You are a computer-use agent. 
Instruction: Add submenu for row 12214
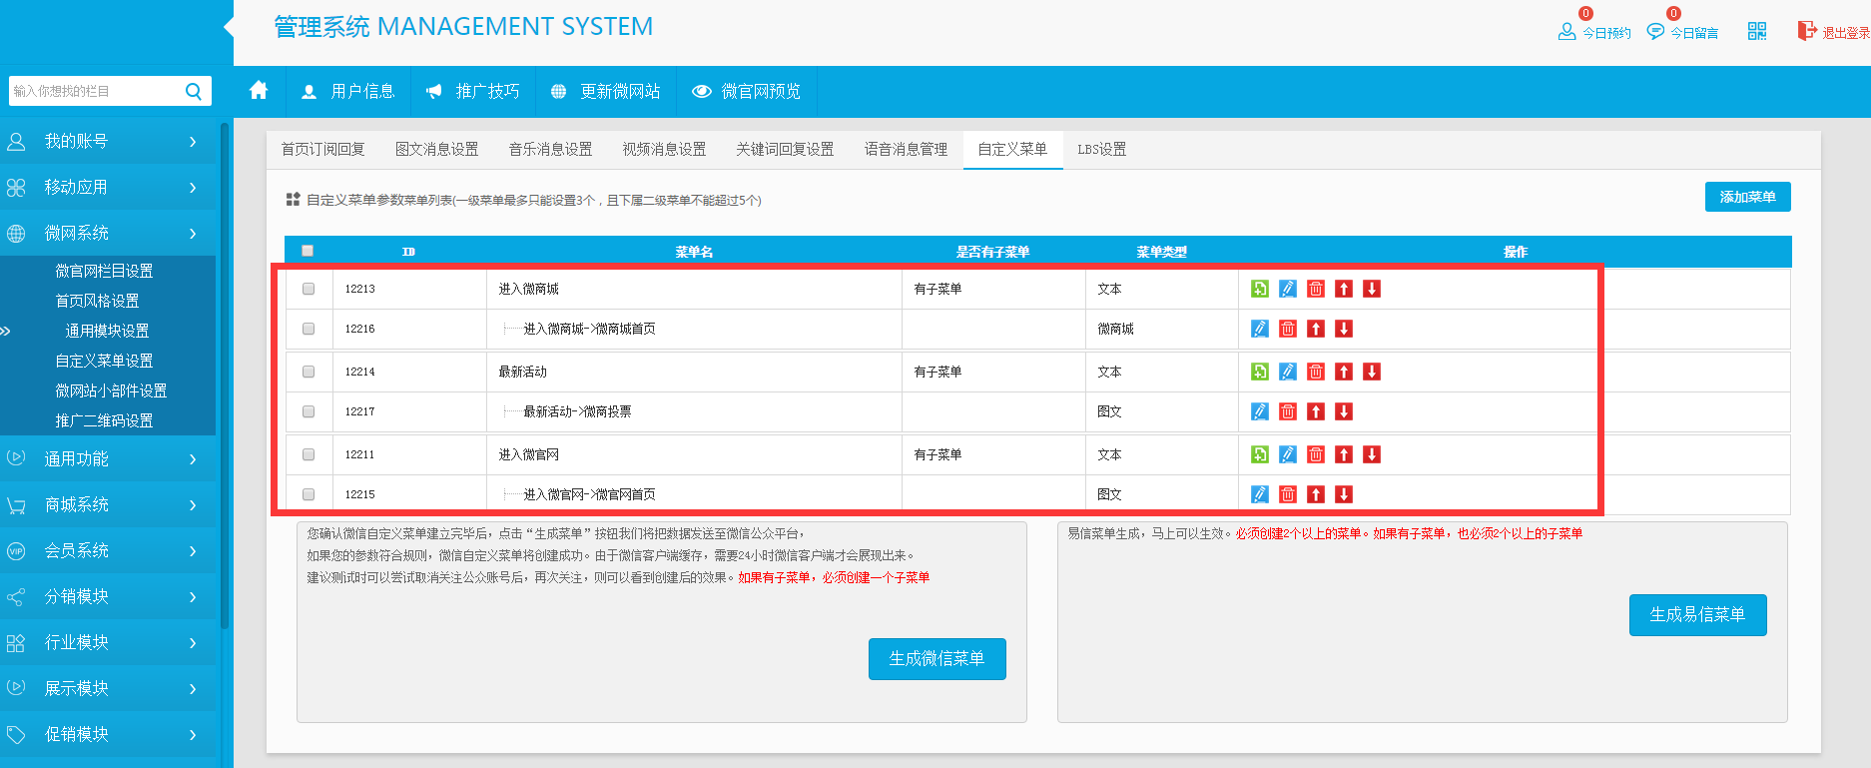[x=1260, y=372]
